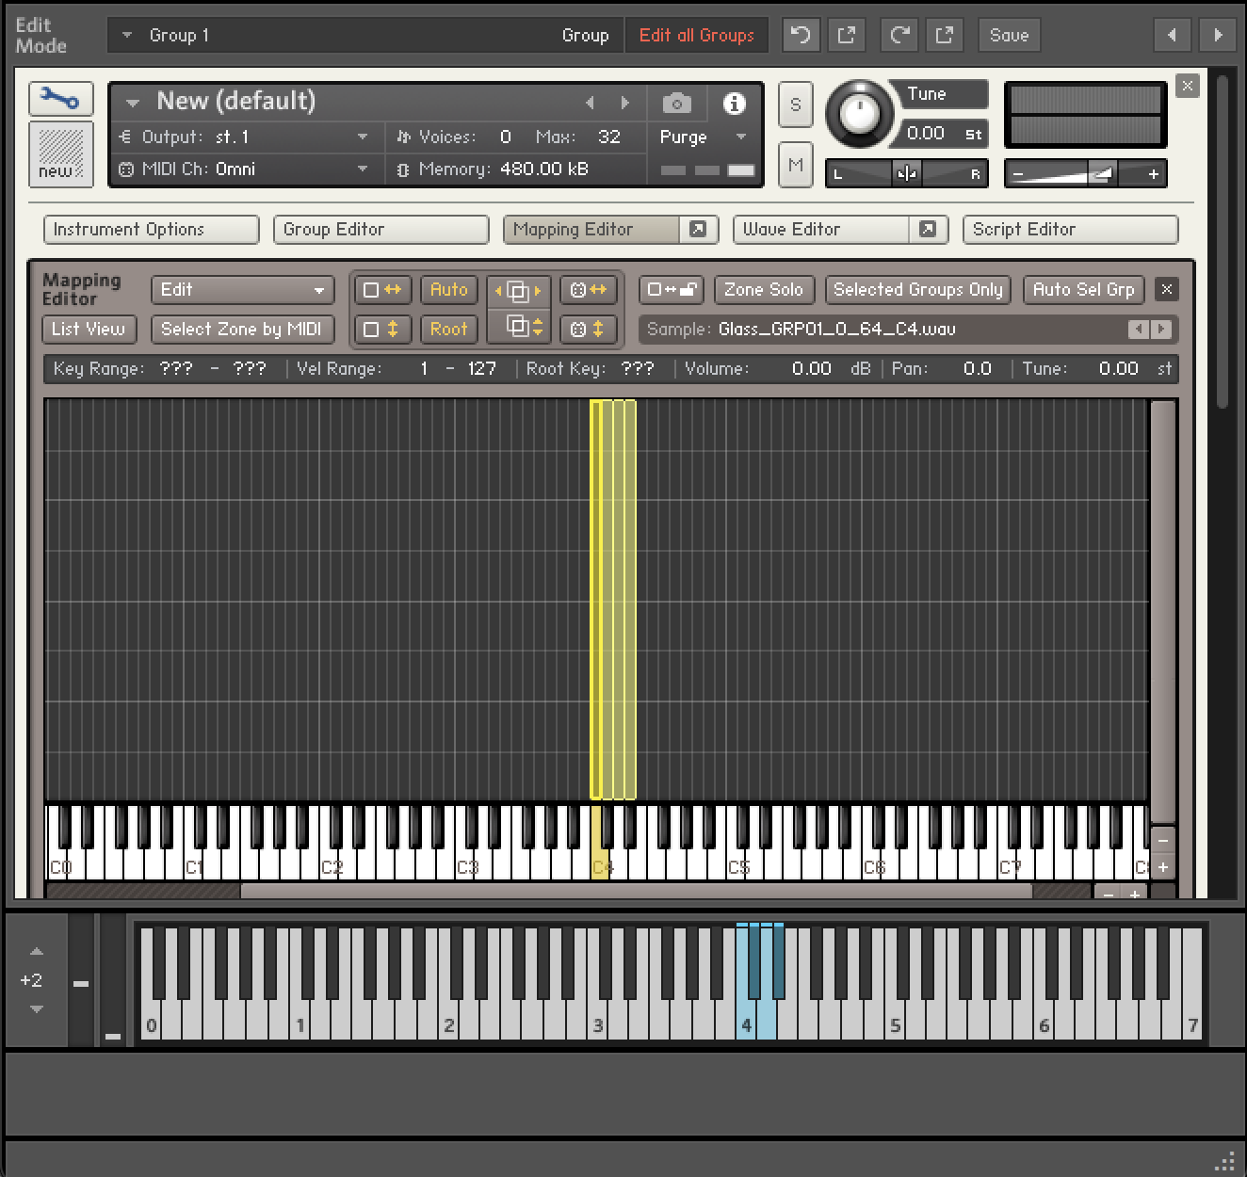
Task: Toggle the Root button
Action: 448,330
